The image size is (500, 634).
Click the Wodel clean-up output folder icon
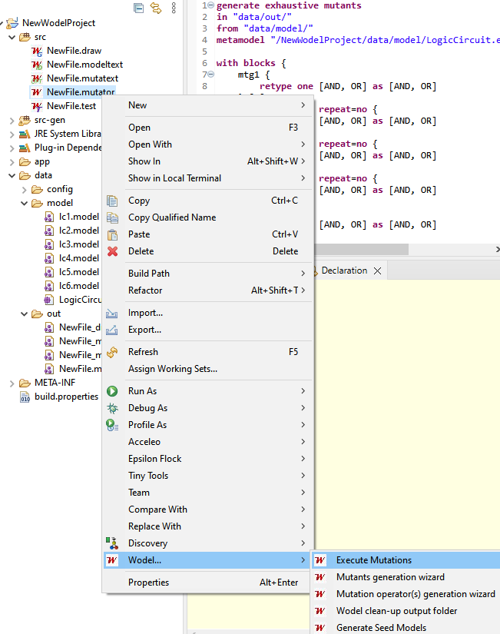[320, 611]
